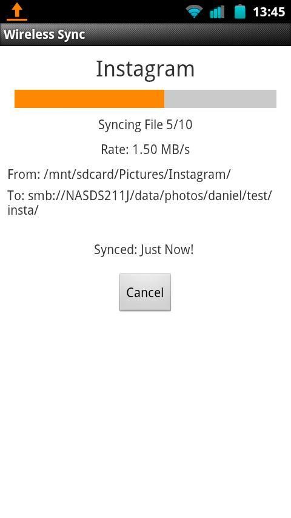Tap the To smb destination path

coord(139,203)
